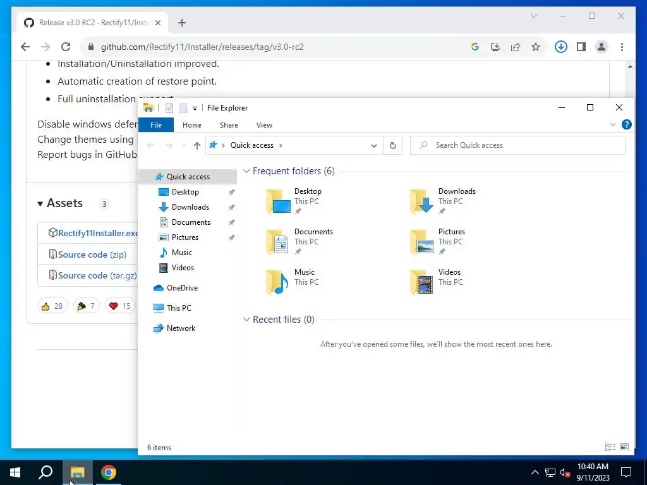Image resolution: width=647 pixels, height=485 pixels.
Task: Click Share this page icon in Chrome
Action: [516, 47]
